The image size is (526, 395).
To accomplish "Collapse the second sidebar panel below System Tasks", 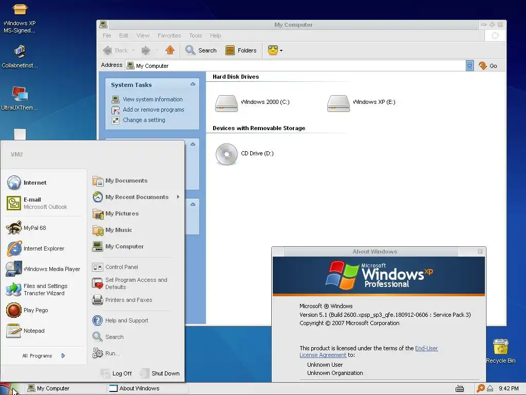I will 193,144.
